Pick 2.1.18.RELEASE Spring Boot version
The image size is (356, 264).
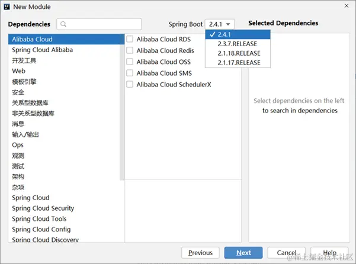239,53
